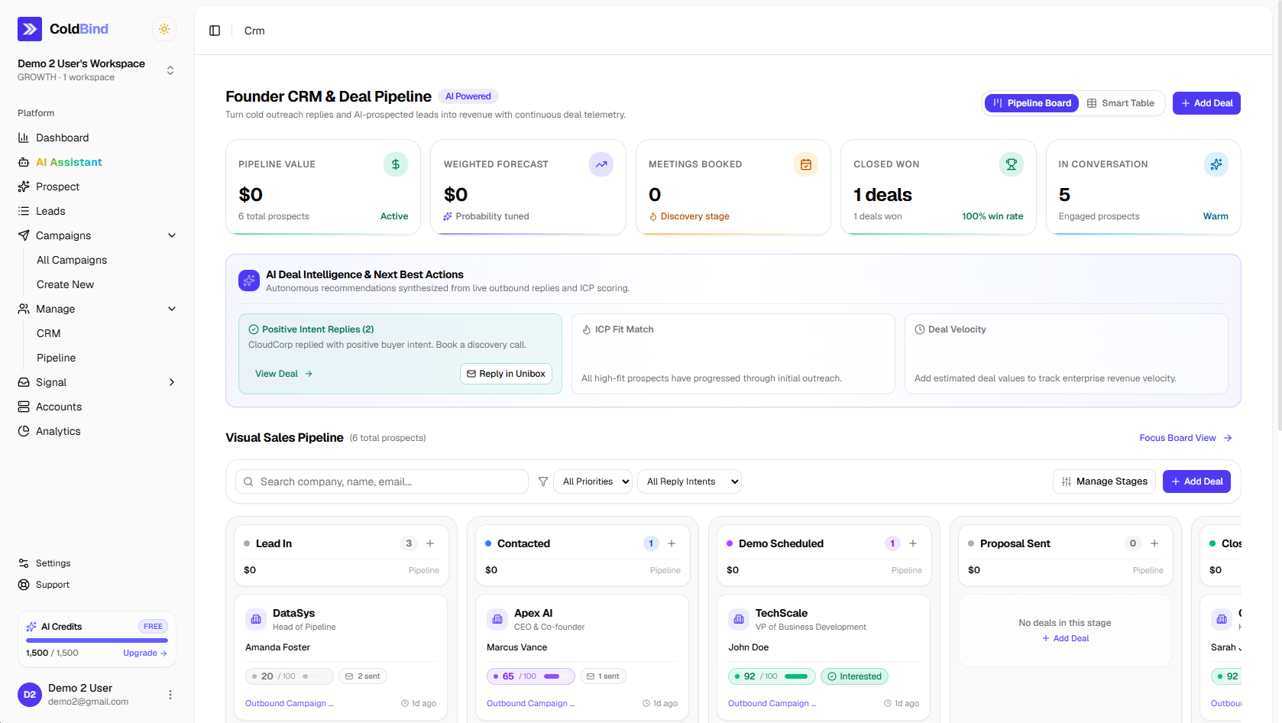Click the TechScale 92/100 score bar

tap(772, 676)
